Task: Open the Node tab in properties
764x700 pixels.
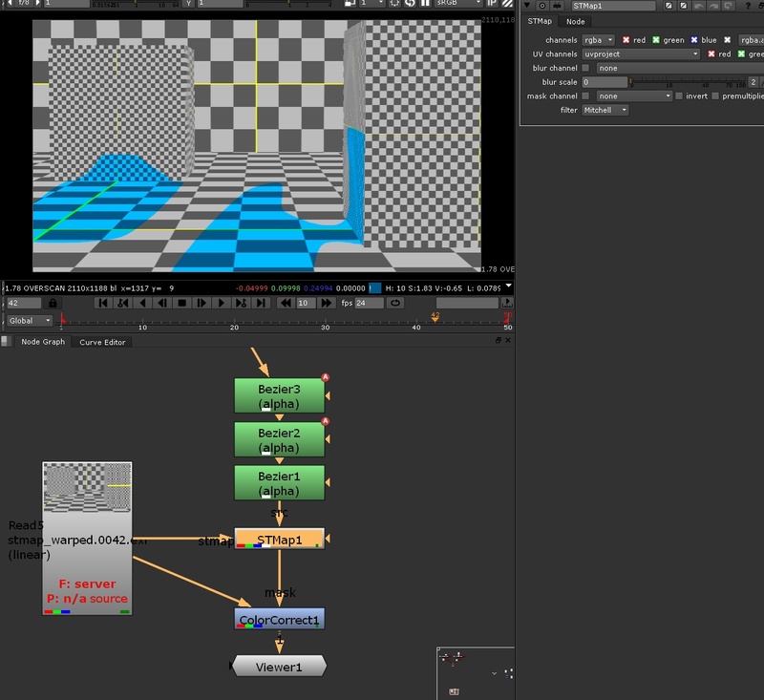Action: (575, 21)
